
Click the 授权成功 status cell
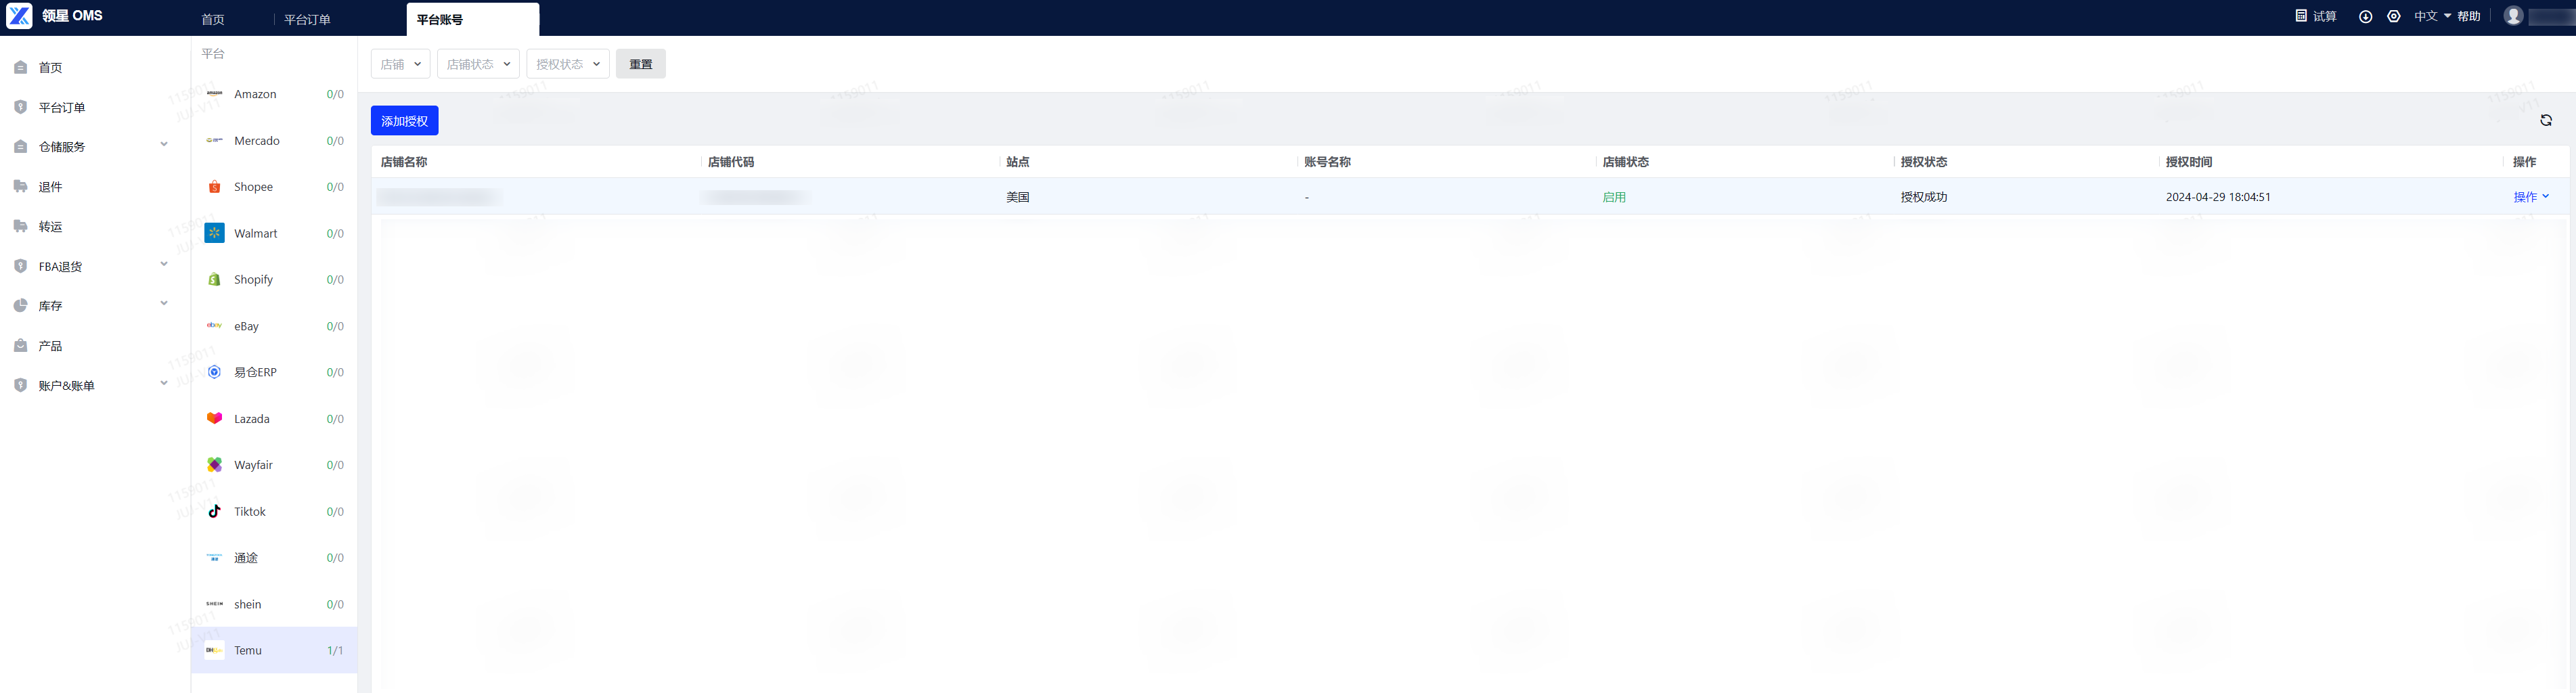click(x=1924, y=197)
